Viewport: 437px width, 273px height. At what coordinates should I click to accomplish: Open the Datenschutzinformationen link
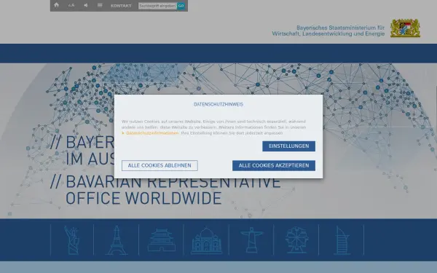[x=152, y=133]
